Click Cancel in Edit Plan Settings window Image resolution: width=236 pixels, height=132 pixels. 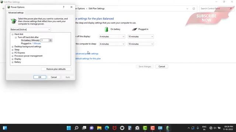[x=162, y=66]
